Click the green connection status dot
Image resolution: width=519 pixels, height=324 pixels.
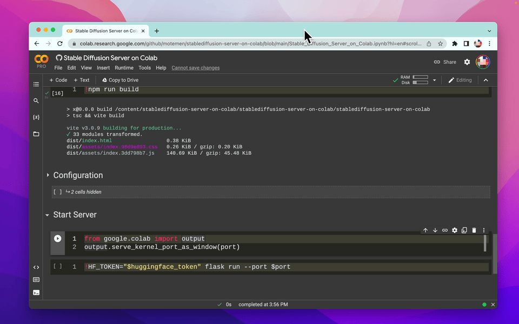[484, 305]
